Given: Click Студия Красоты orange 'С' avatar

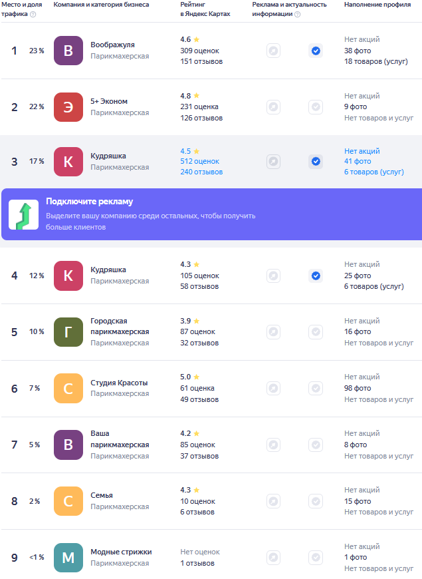Looking at the screenshot, I should pos(68,389).
